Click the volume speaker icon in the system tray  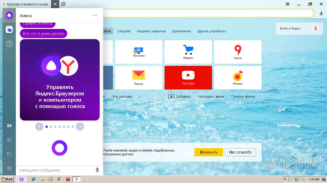coord(303,179)
